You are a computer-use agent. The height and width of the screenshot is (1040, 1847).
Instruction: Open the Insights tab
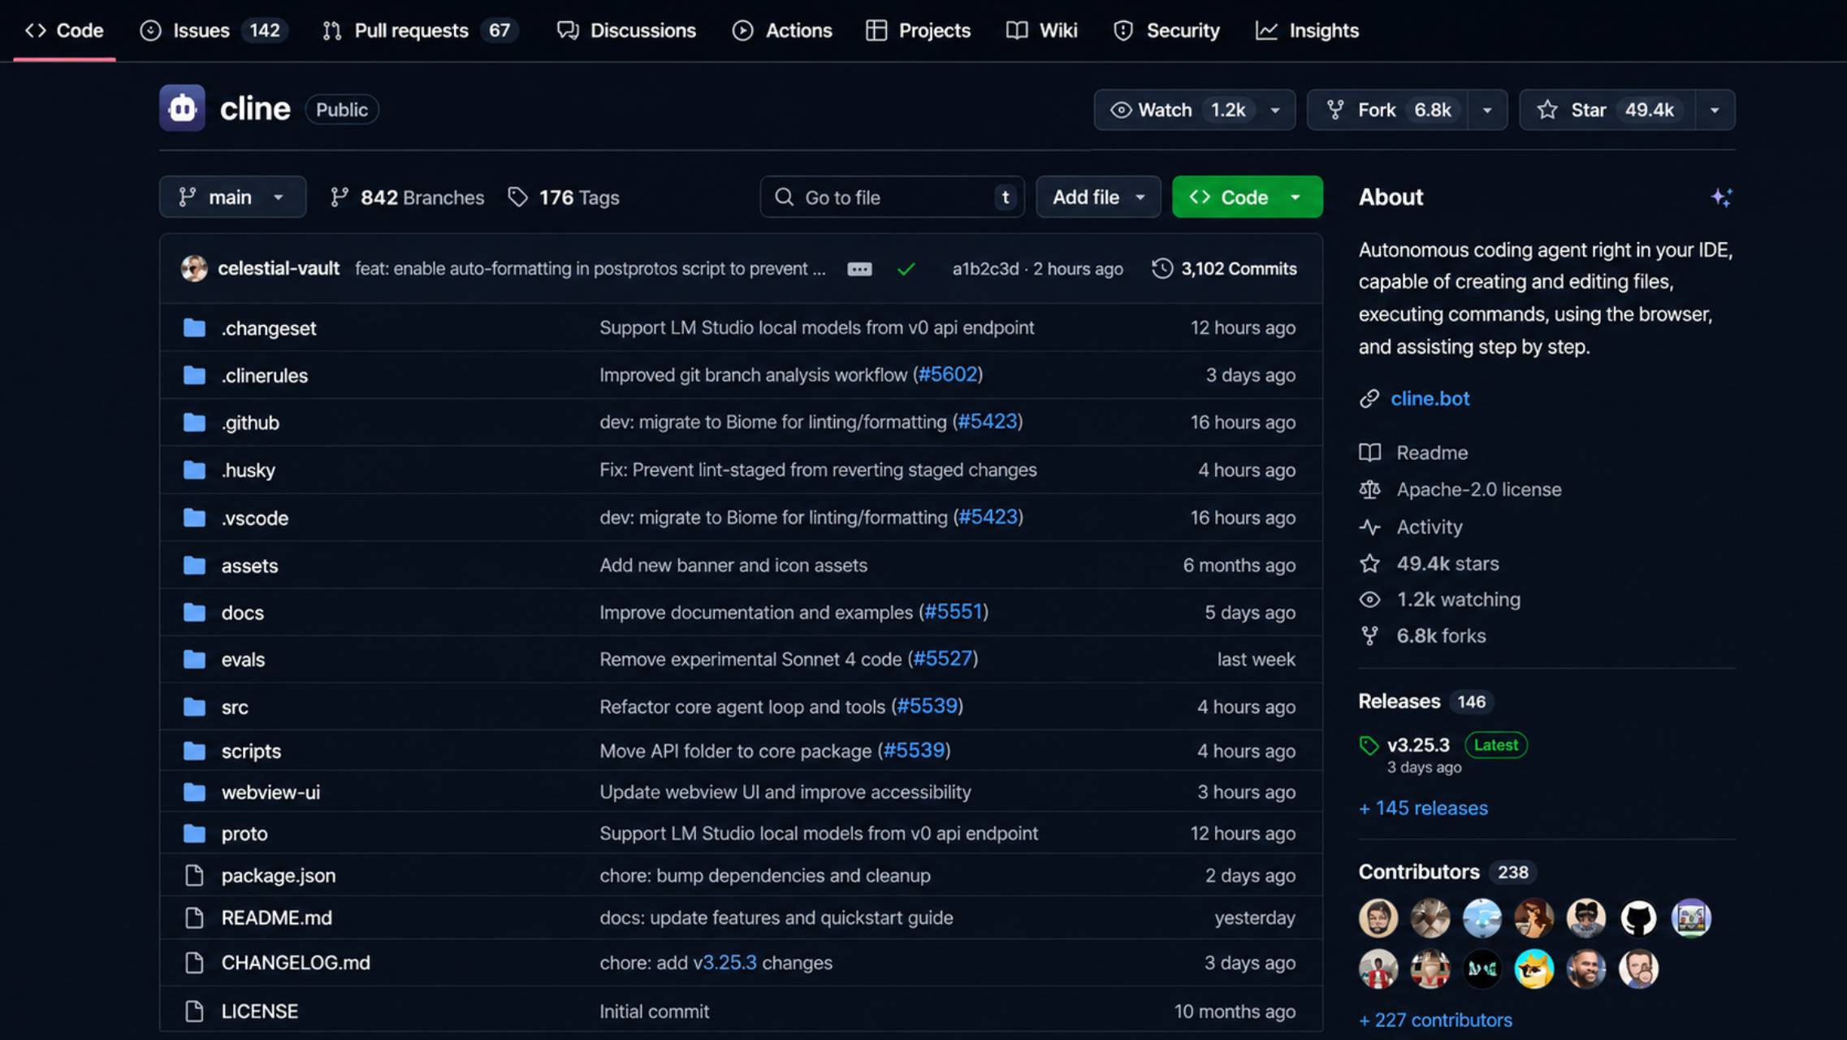click(x=1307, y=31)
